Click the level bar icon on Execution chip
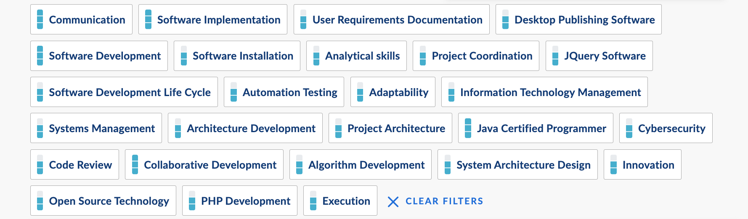Viewport: 748px width, 219px height. coord(313,201)
